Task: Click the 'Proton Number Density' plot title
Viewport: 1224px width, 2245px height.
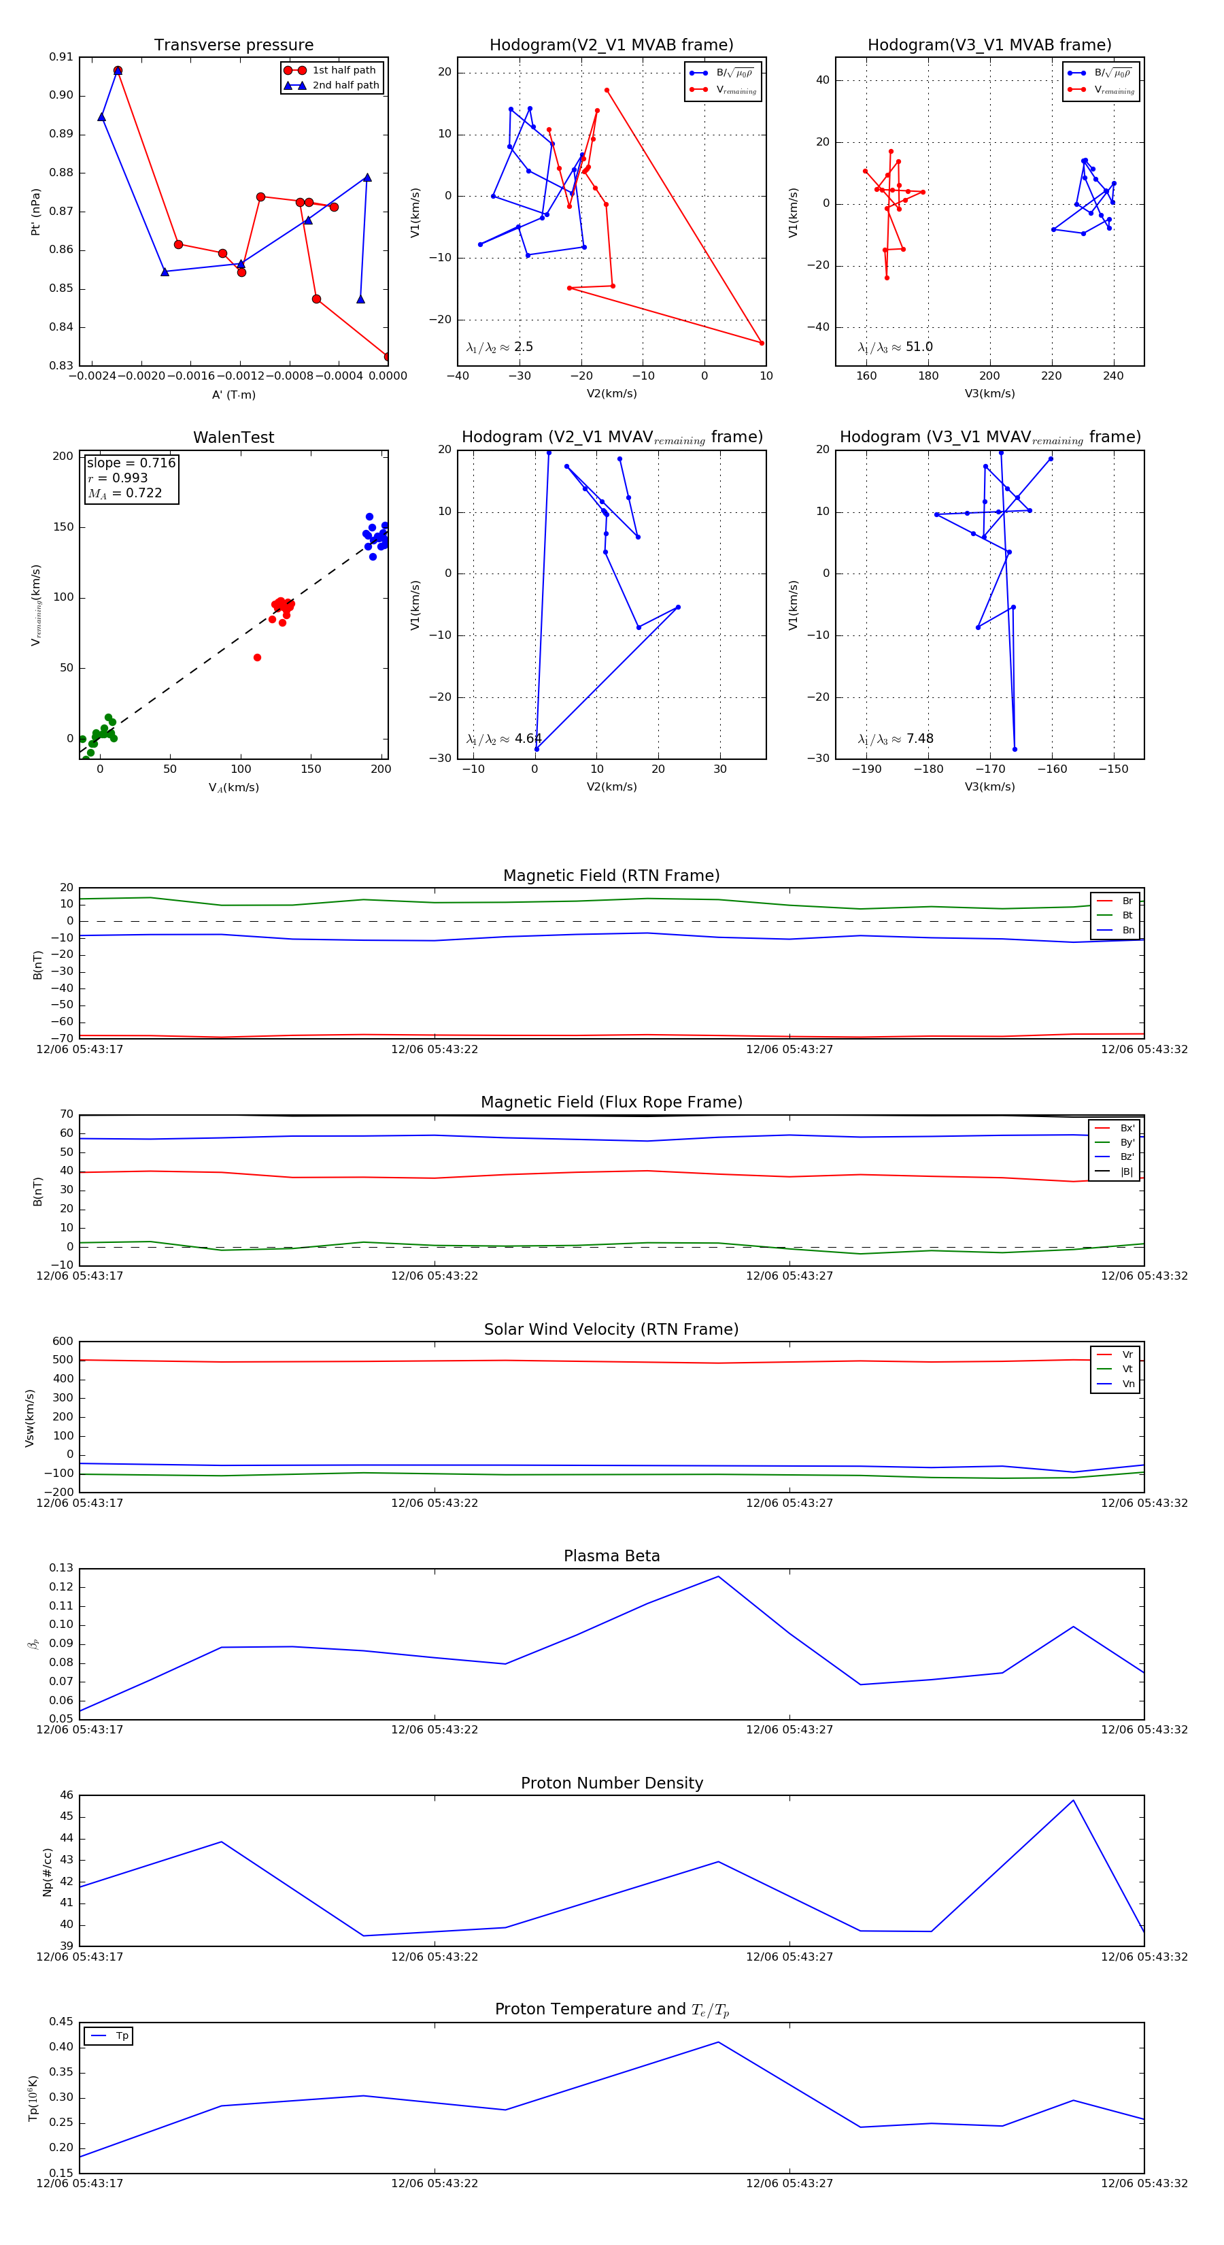Action: tap(611, 1783)
